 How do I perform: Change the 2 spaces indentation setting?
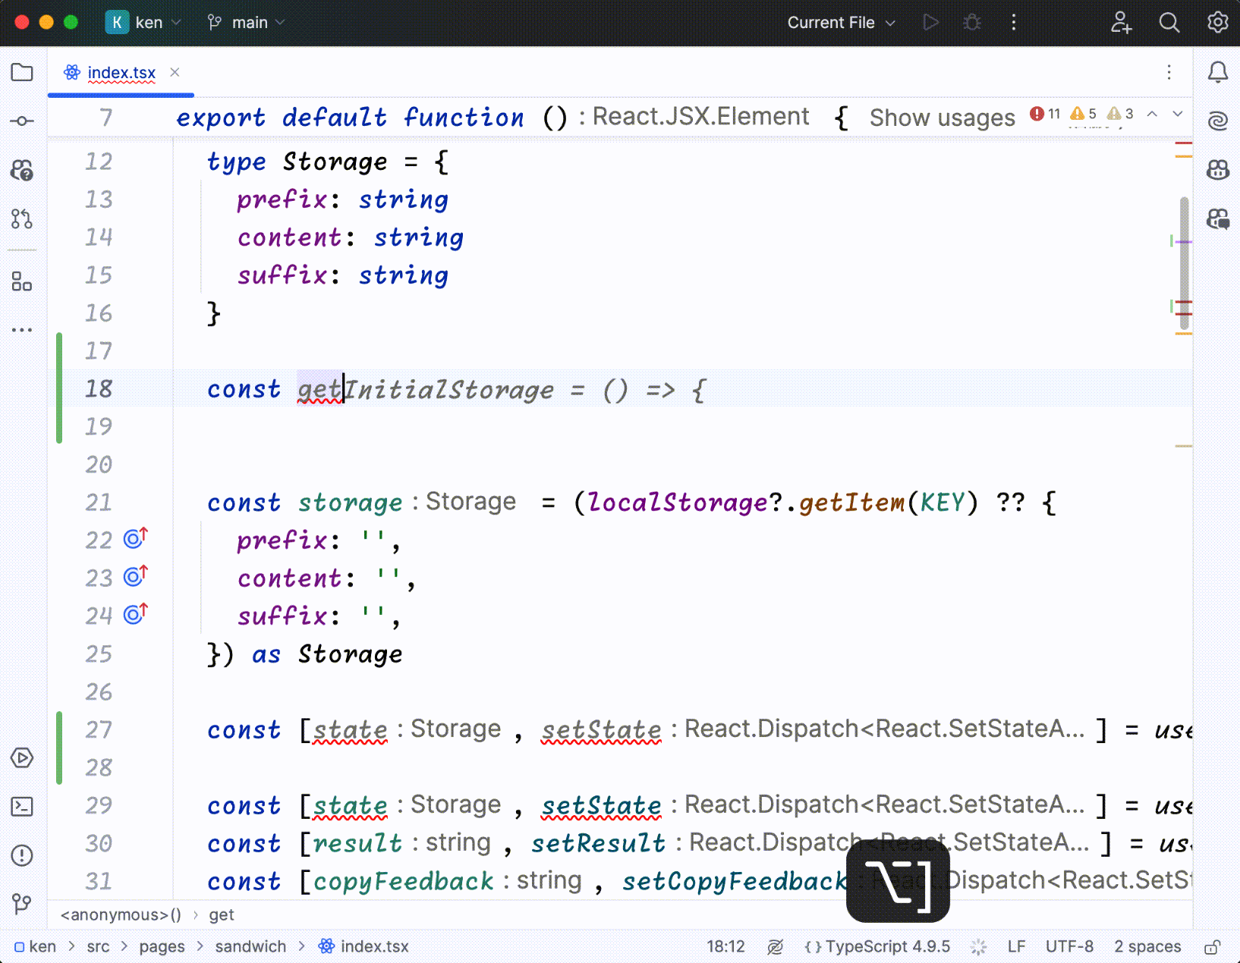[x=1147, y=946]
